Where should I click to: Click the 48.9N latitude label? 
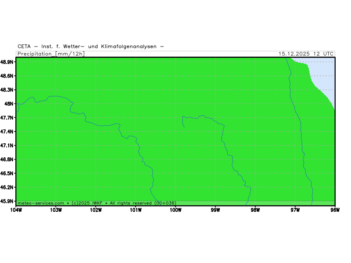click(7, 62)
